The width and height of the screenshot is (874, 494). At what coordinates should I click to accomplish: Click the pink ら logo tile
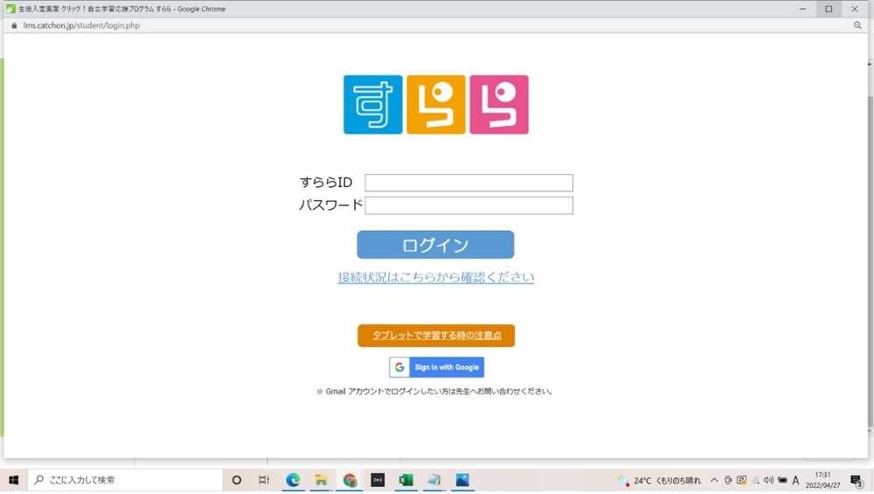pos(499,105)
